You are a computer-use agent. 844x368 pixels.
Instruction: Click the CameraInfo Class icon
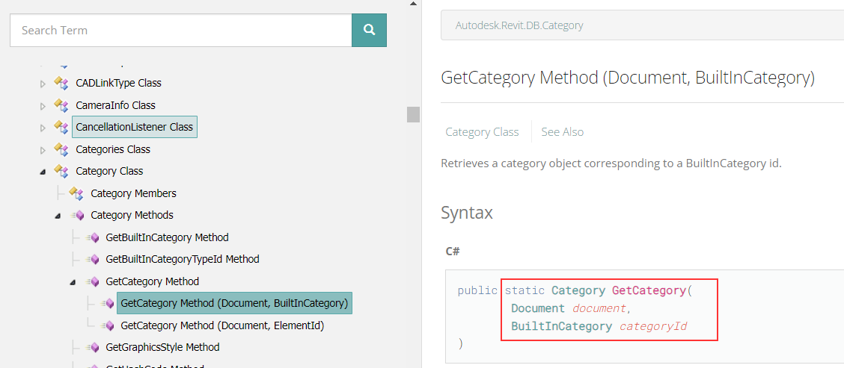tap(61, 105)
